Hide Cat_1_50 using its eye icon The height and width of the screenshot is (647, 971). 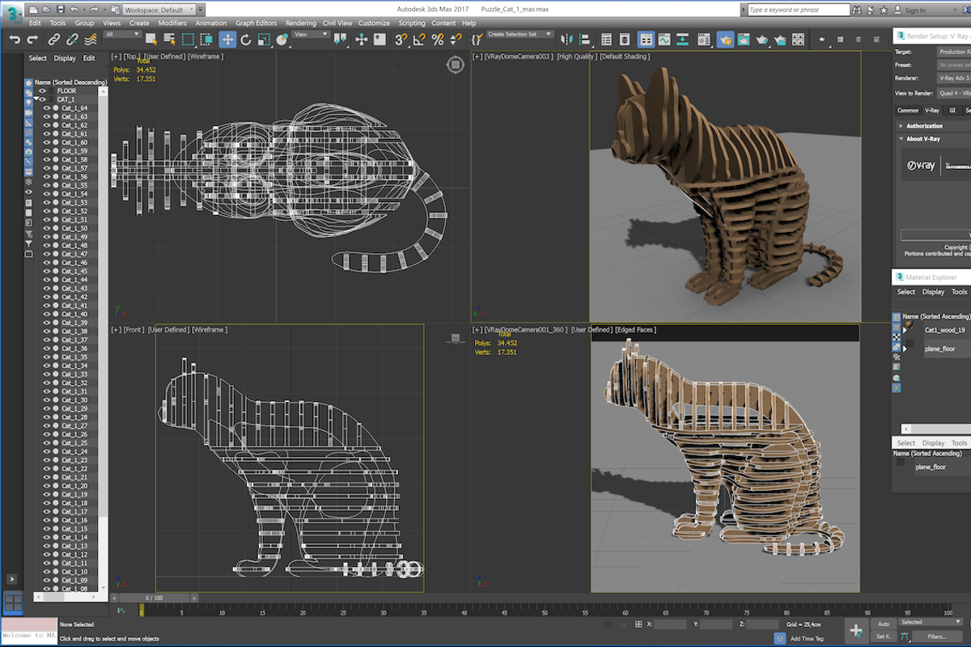[x=47, y=228]
